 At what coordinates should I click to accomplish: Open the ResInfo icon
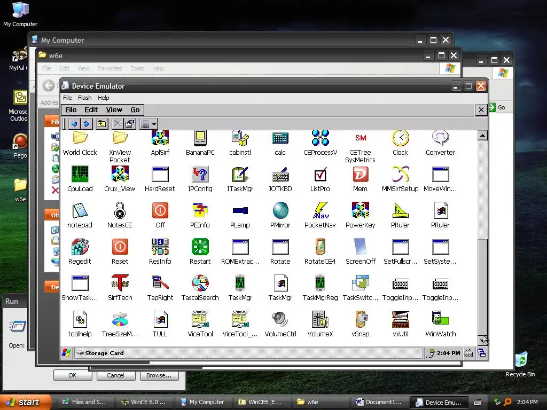coord(160,247)
